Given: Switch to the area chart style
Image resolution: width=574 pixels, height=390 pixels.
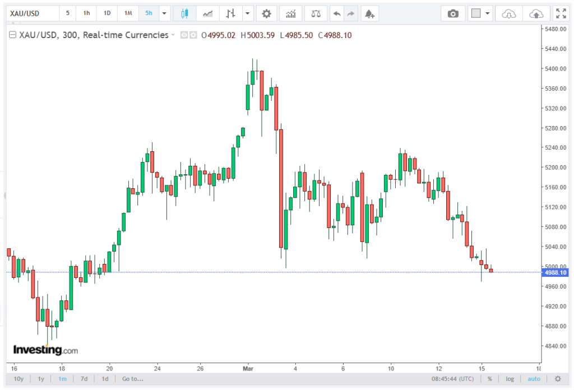Looking at the screenshot, I should 207,13.
